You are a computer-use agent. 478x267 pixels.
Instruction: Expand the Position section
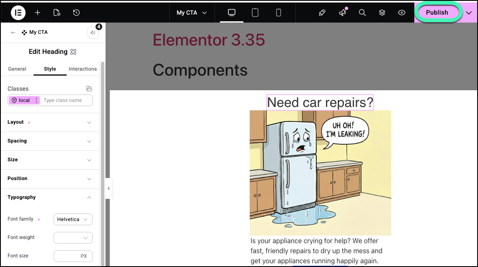(50, 179)
